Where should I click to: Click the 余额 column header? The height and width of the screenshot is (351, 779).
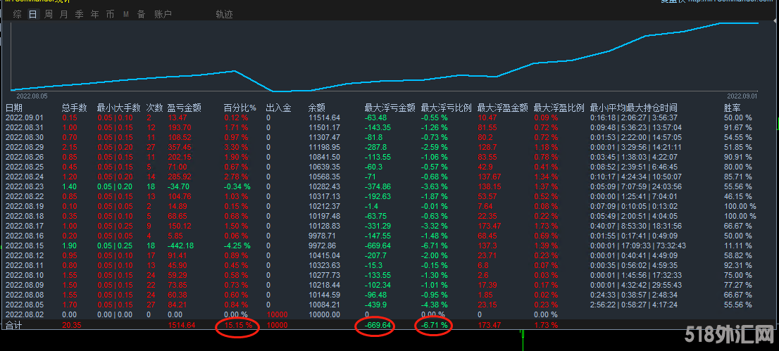point(316,108)
